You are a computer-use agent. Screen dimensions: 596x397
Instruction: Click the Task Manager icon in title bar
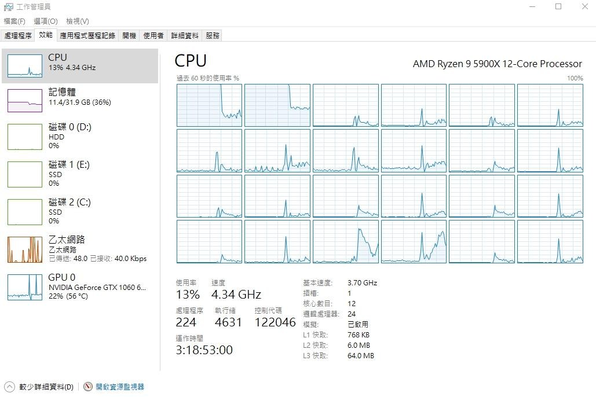(x=9, y=7)
